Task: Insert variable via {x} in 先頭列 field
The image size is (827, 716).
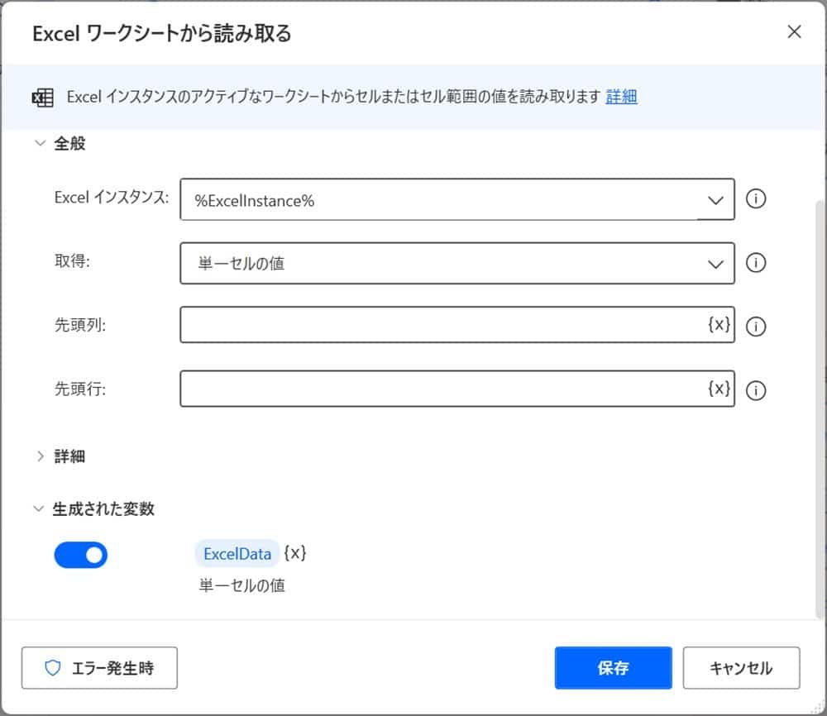Action: click(x=719, y=325)
